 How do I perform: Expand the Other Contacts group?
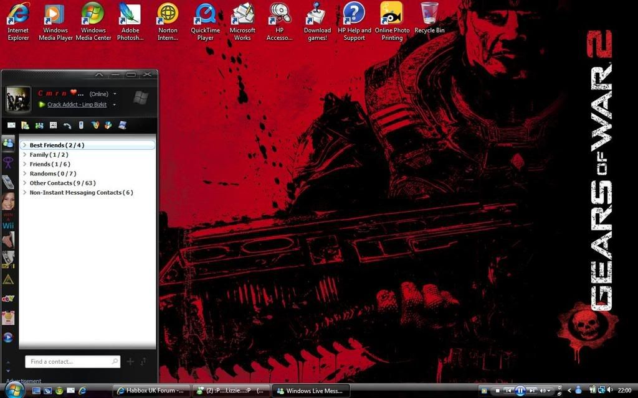point(24,183)
